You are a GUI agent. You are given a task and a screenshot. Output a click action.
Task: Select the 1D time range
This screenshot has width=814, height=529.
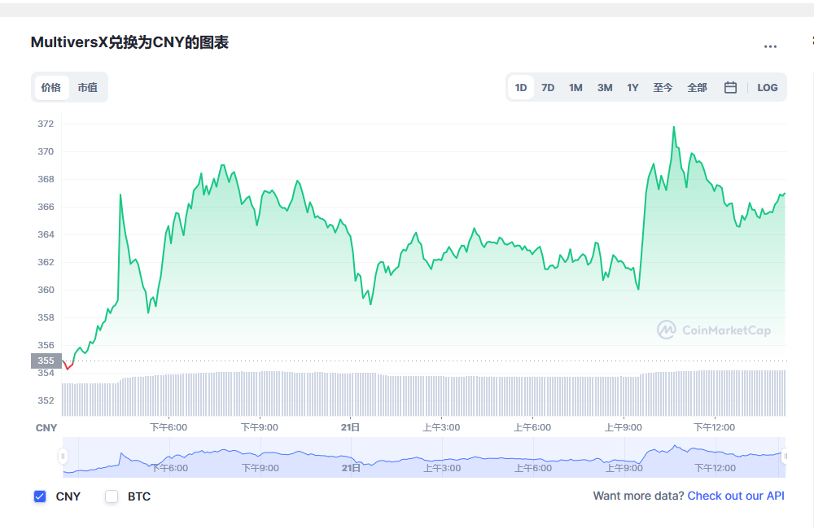521,87
